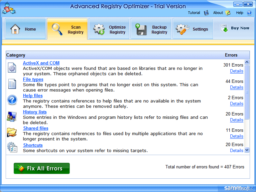This screenshot has height=192, width=256.
Task: Switch to Scan Registry tab
Action: [x=67, y=29]
